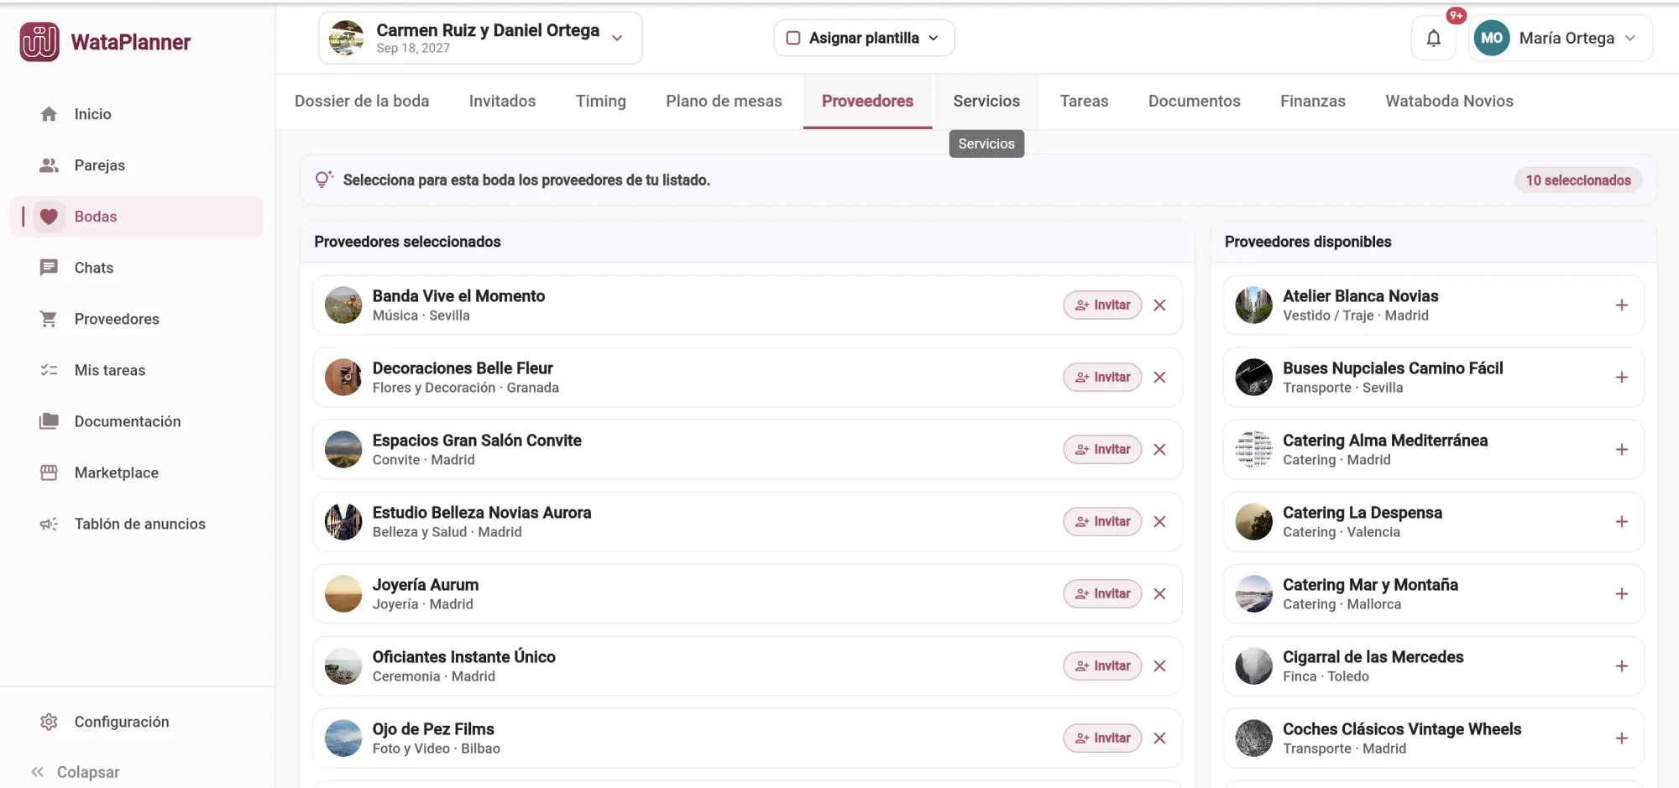The width and height of the screenshot is (1679, 788).
Task: Open the Finanzas tab
Action: [1312, 101]
